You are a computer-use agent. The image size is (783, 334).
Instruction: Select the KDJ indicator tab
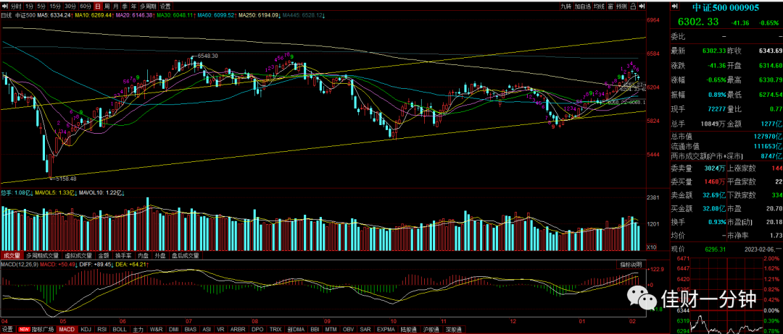[x=86, y=330]
